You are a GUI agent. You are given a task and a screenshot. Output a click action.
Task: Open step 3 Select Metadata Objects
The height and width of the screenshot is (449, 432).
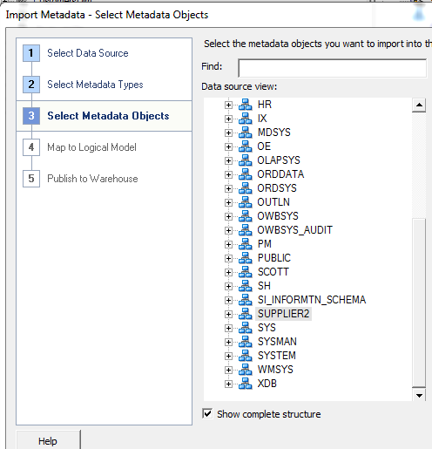[x=108, y=116]
